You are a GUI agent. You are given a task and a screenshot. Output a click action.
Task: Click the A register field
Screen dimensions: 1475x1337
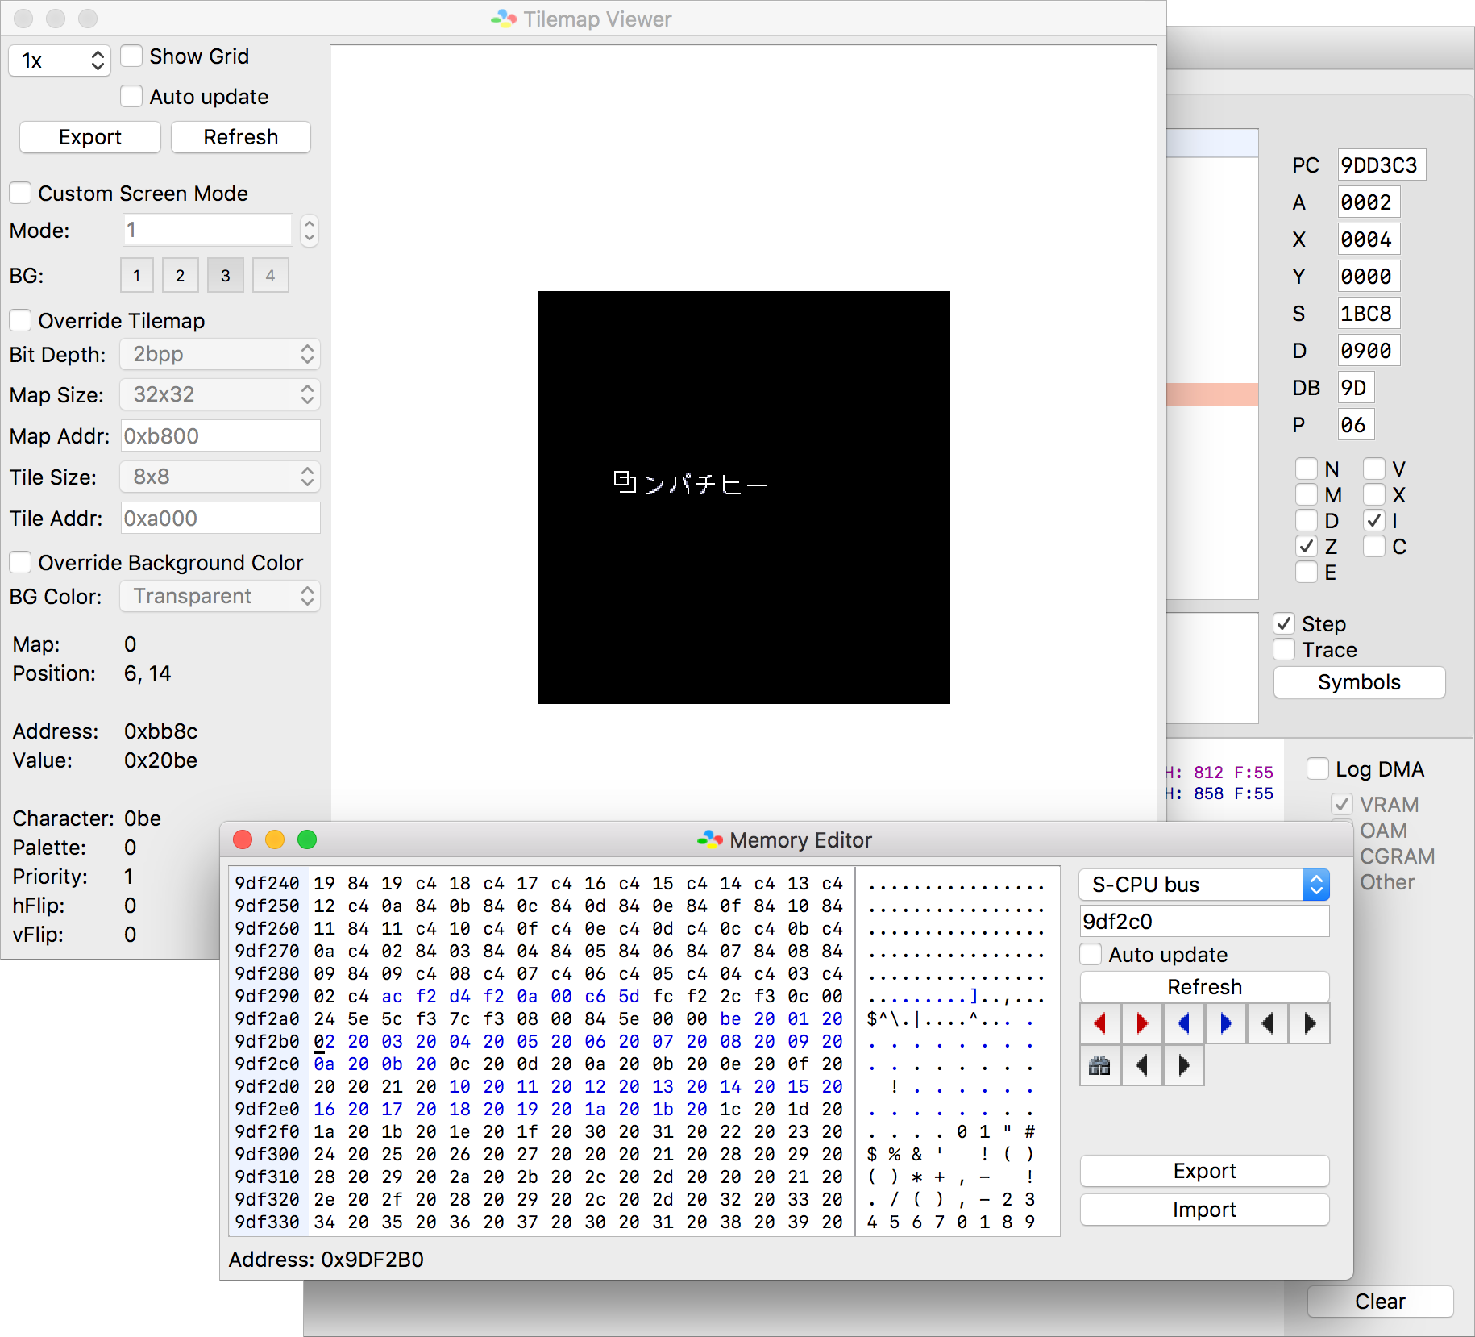point(1369,202)
